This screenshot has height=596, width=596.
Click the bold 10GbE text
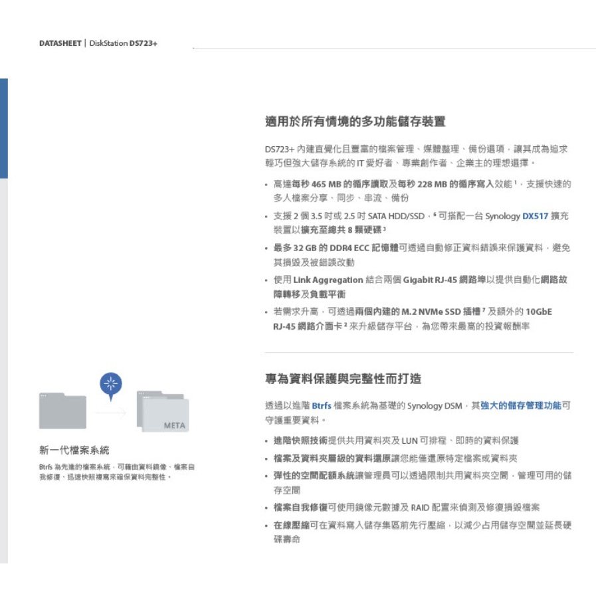point(539,312)
